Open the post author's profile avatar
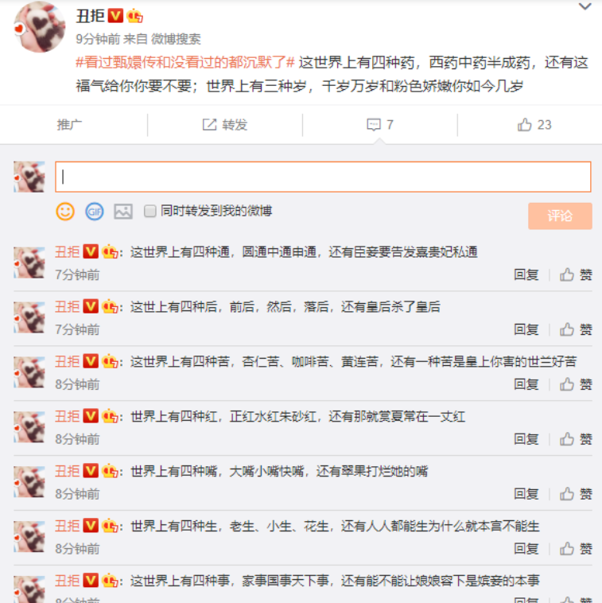602x603 pixels. pyautogui.click(x=39, y=27)
